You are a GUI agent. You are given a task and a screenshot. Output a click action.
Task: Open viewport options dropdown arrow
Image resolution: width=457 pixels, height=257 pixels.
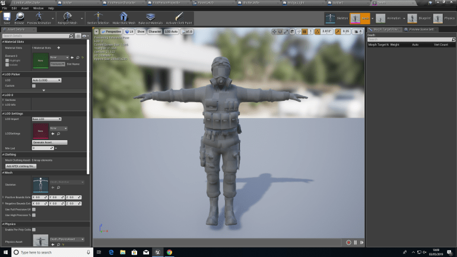coord(96,31)
